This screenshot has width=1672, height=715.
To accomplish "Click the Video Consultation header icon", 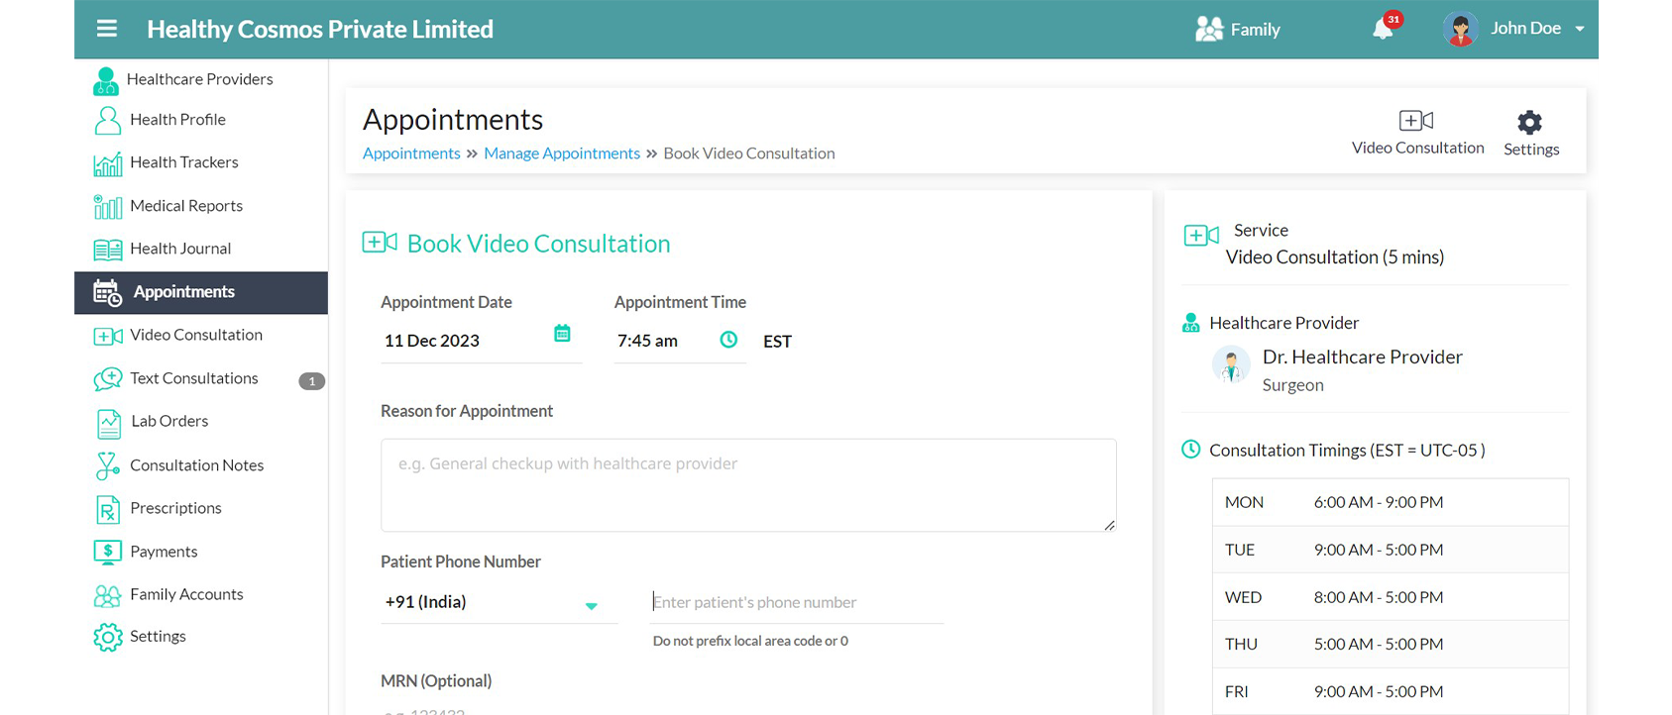I will 1416,121.
